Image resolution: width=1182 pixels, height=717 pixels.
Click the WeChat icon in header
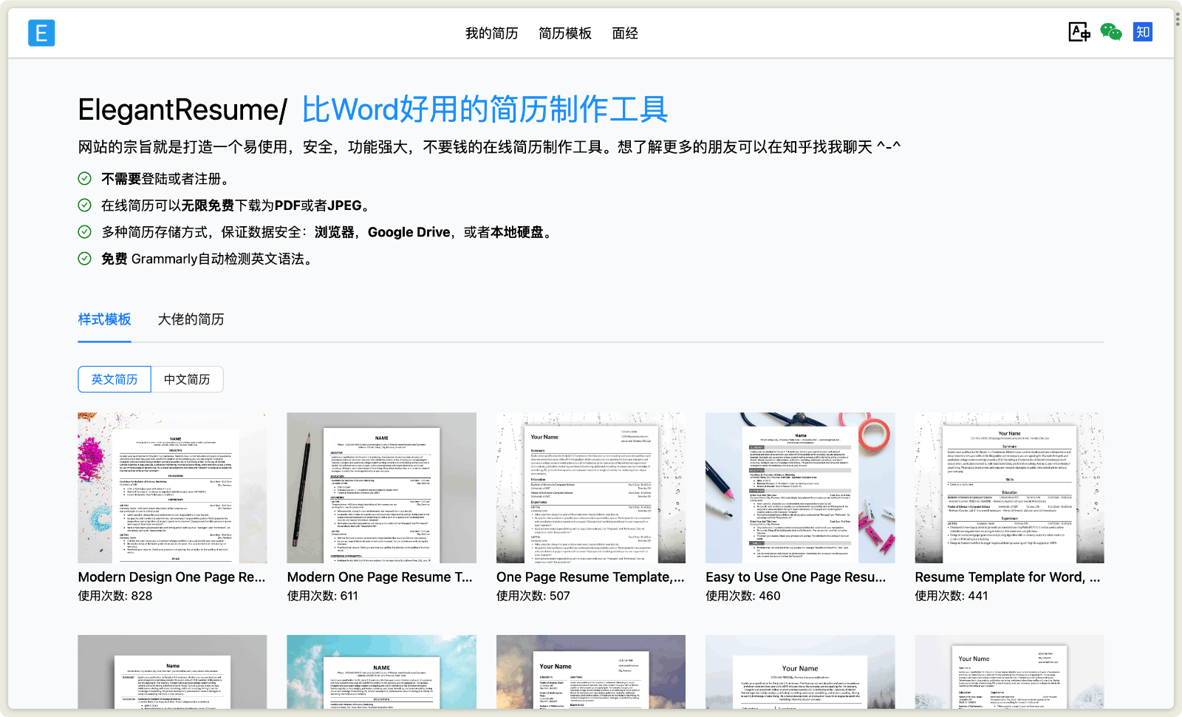pyautogui.click(x=1110, y=32)
